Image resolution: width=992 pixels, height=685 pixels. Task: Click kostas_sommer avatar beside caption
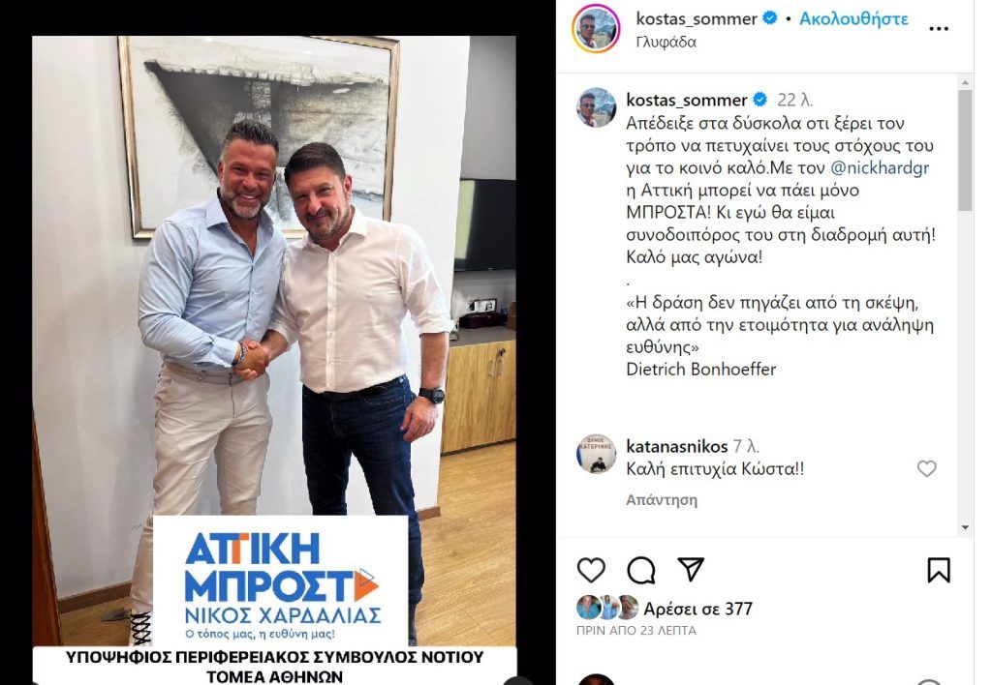pos(596,107)
